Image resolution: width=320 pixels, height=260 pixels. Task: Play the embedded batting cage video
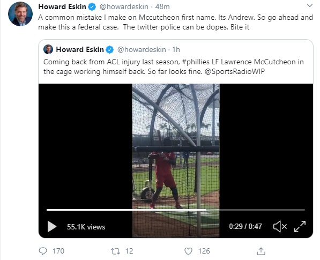(x=52, y=227)
